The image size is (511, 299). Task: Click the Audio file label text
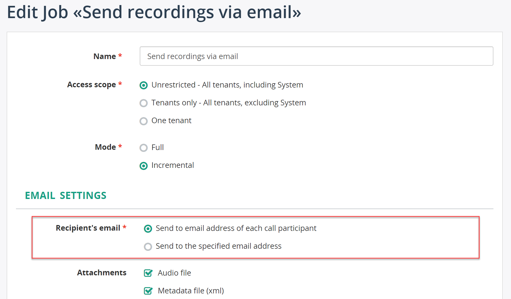(x=174, y=273)
